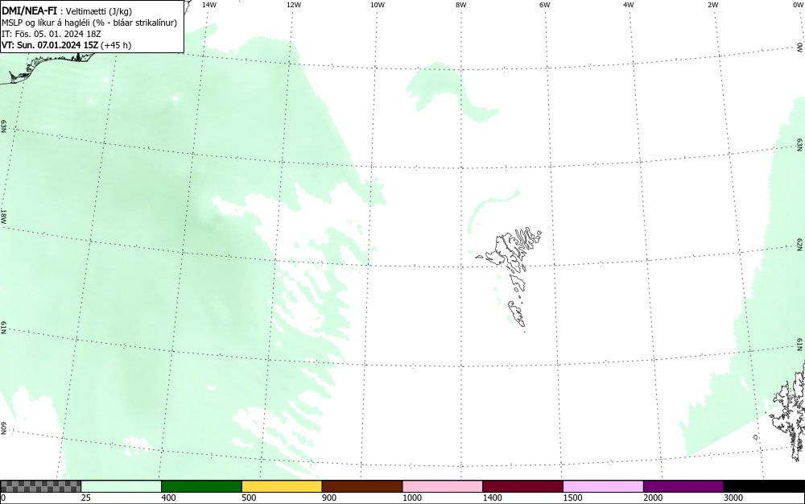Click the legend value "25"

click(86, 498)
